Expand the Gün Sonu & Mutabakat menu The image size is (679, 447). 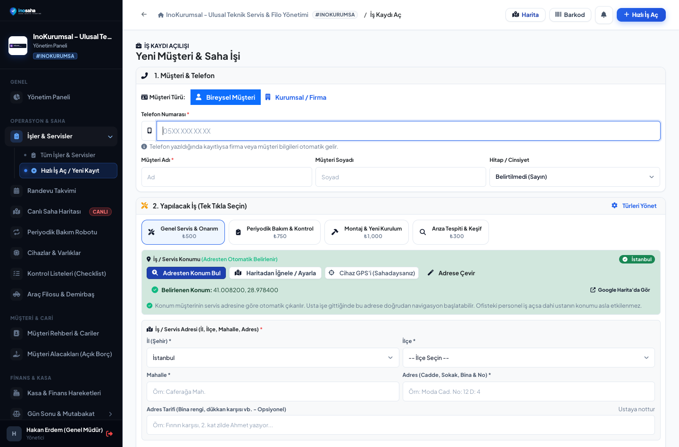tap(61, 414)
